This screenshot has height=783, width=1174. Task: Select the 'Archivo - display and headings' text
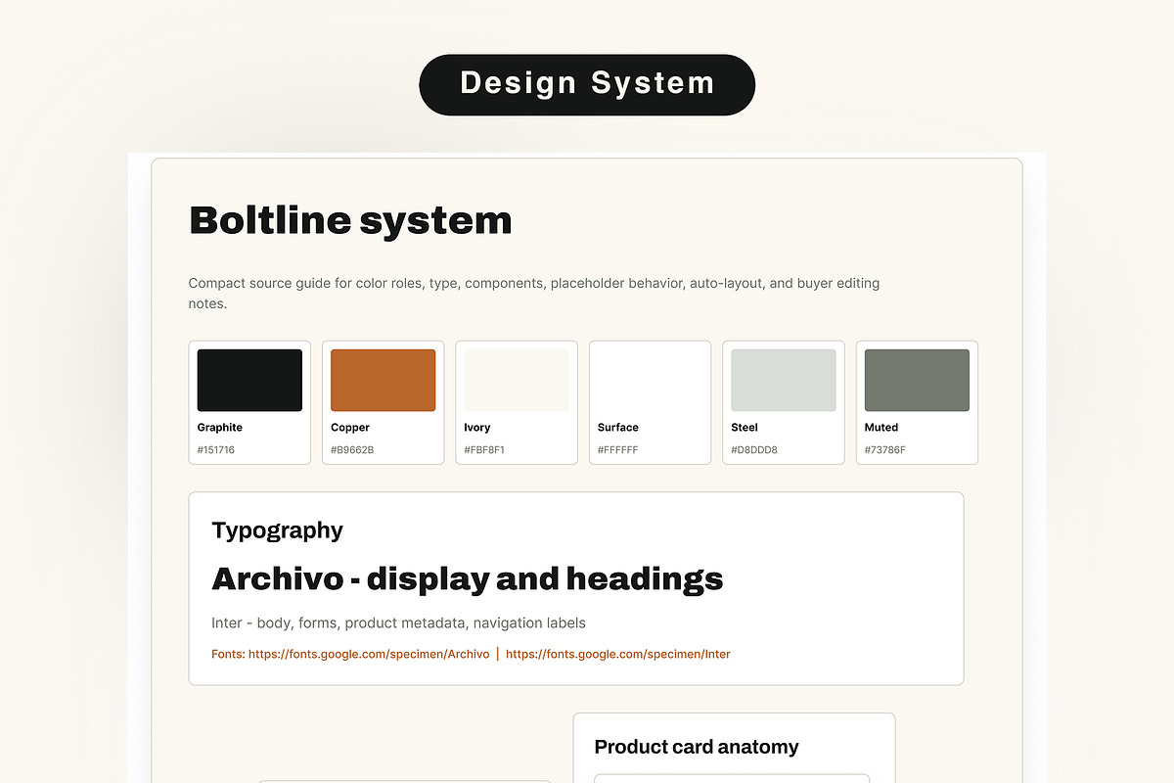point(468,578)
